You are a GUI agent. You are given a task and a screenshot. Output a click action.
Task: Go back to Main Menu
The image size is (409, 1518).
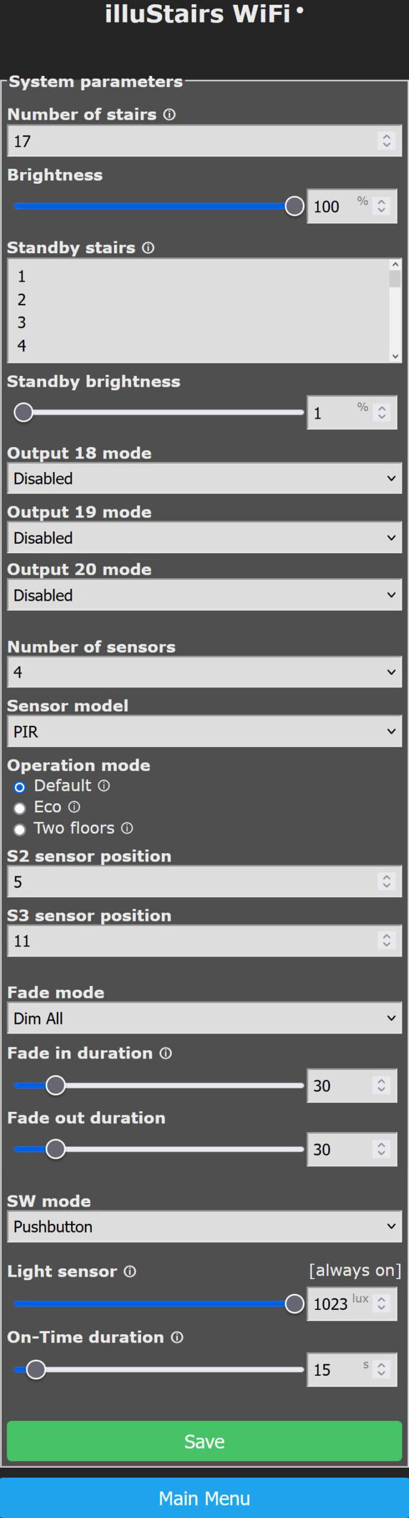(x=204, y=1498)
